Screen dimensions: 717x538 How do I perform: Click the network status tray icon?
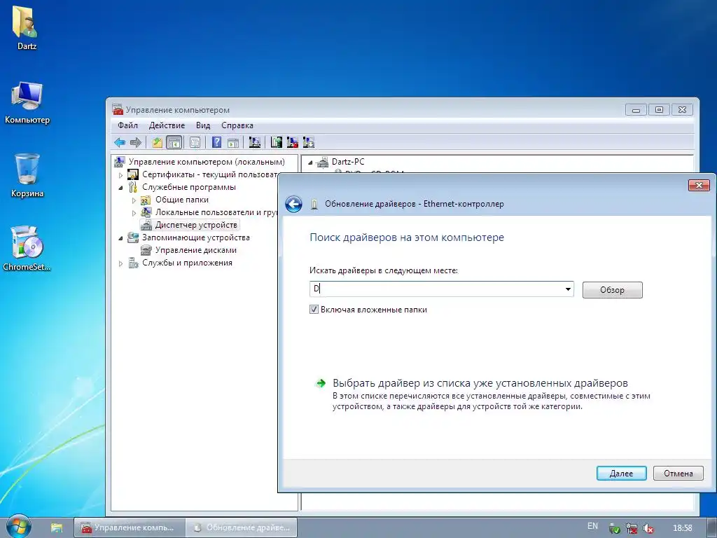[631, 528]
